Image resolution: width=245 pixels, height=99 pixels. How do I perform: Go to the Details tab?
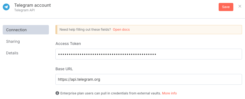12,53
